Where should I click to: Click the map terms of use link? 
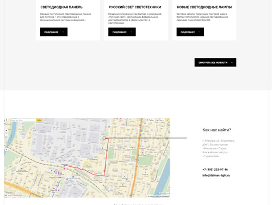pos(162,196)
